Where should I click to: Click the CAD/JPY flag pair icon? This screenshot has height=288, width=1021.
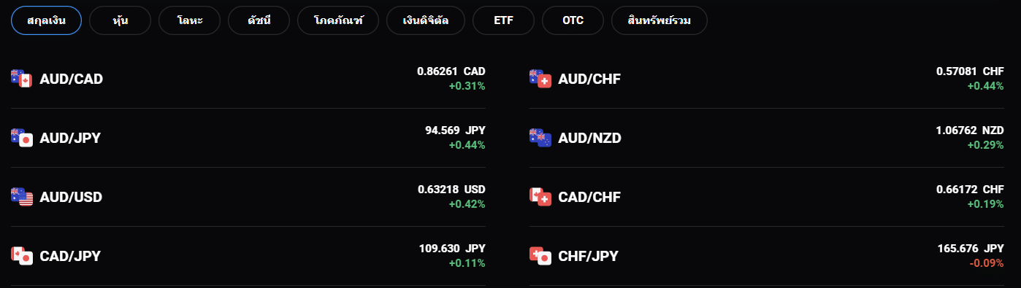(22, 255)
